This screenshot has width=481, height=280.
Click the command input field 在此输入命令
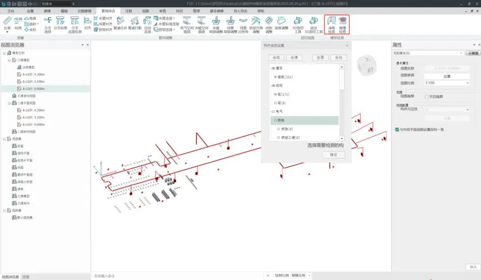tap(176, 276)
